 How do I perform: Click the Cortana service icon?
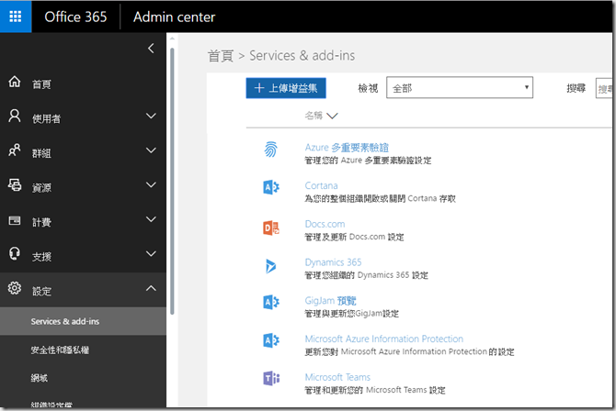271,187
